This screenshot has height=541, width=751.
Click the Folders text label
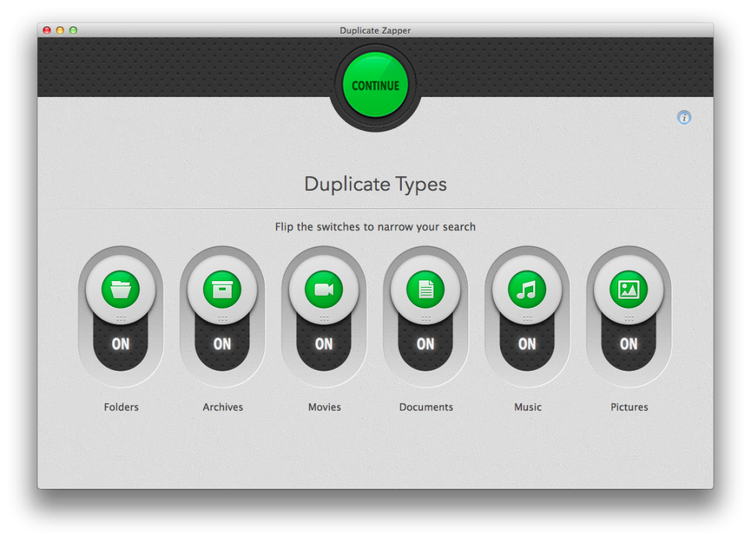pyautogui.click(x=121, y=407)
